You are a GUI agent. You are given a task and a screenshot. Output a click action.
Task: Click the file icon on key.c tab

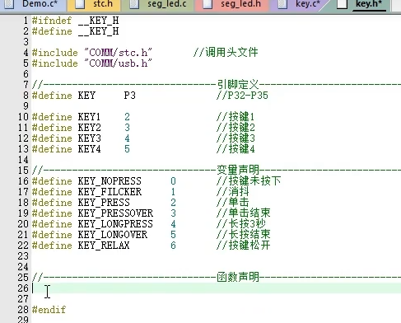click(x=282, y=4)
